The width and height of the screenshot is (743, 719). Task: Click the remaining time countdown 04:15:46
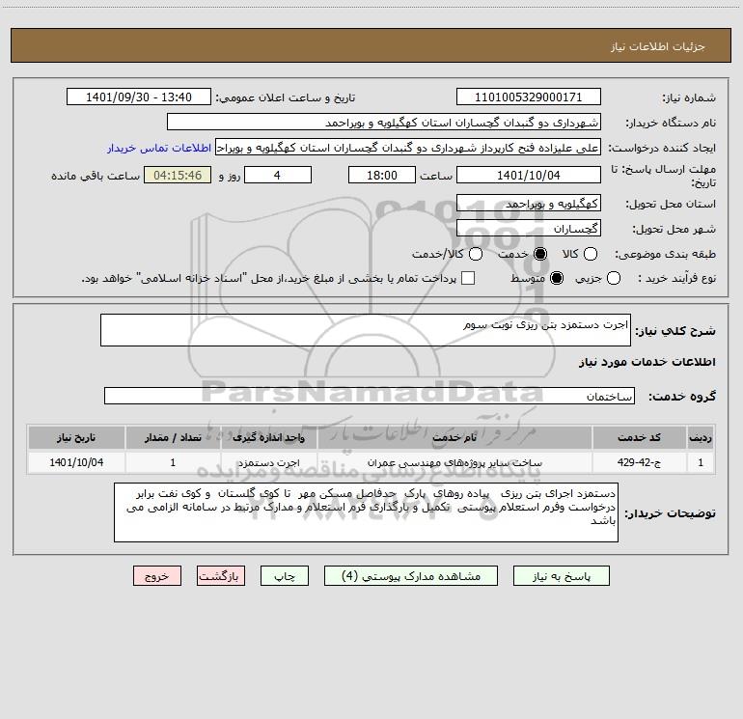(178, 176)
